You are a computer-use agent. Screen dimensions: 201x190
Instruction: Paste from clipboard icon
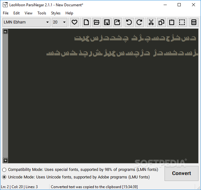pos(172,22)
